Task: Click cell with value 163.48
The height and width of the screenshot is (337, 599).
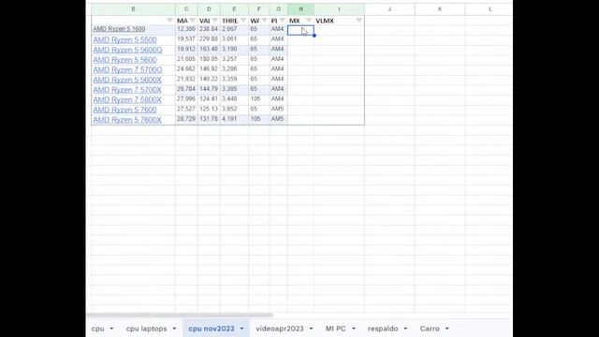Action: (209, 49)
